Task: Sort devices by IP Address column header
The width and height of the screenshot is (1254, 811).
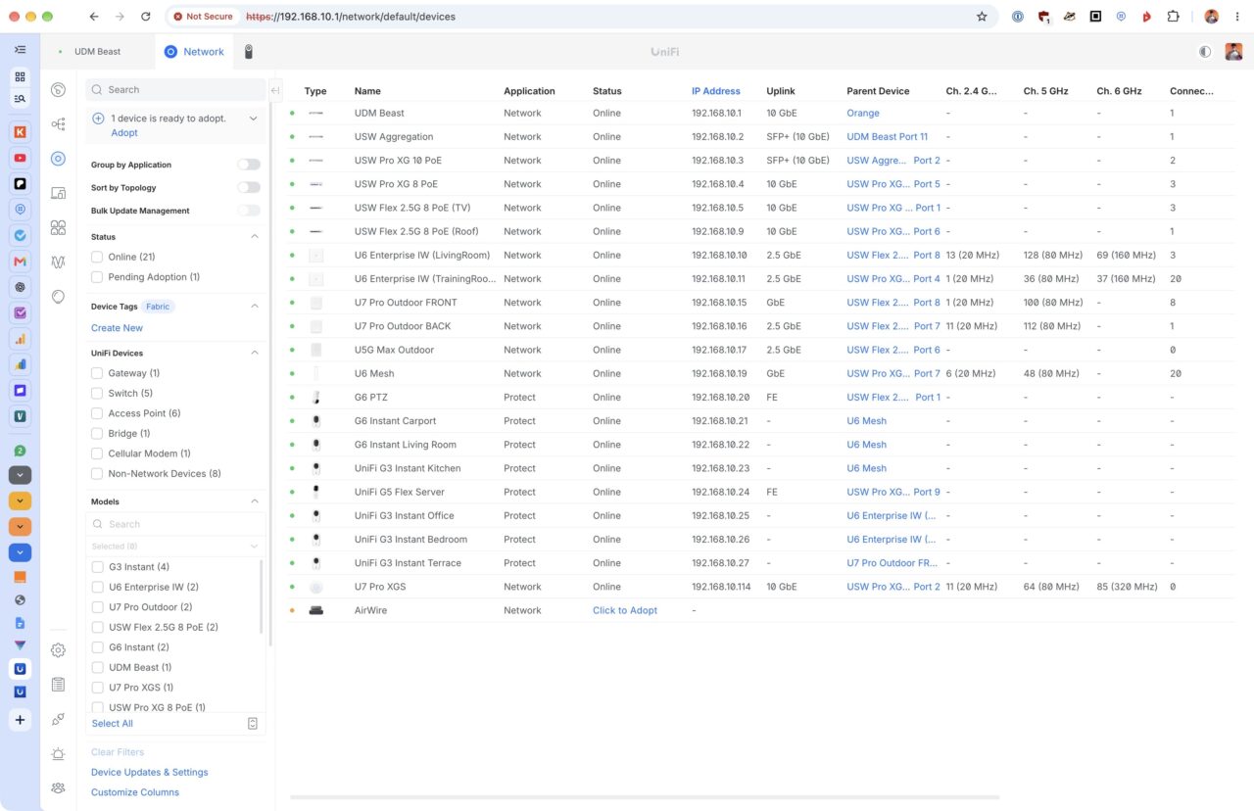Action: pyautogui.click(x=716, y=91)
